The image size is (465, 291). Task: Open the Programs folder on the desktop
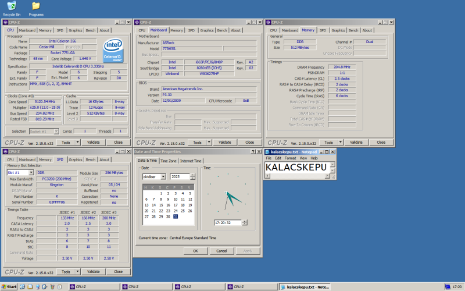(36, 7)
